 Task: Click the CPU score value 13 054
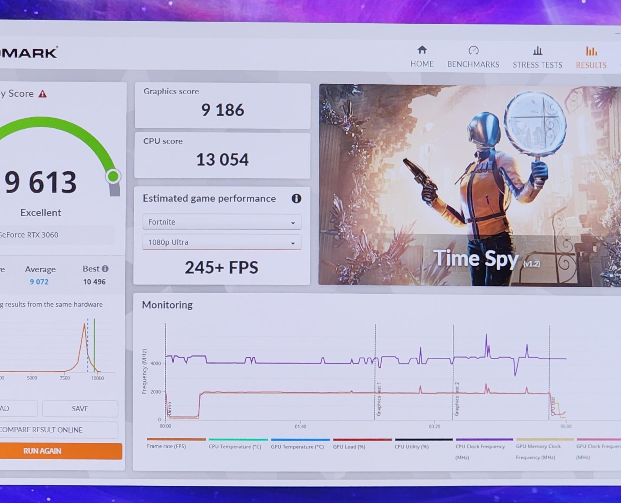(x=222, y=160)
